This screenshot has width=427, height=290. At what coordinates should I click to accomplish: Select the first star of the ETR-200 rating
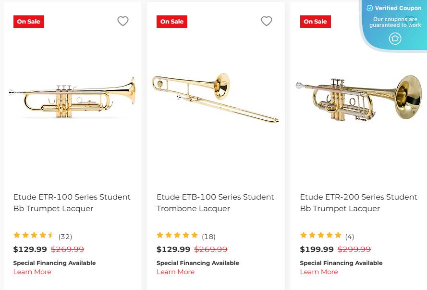(303, 235)
